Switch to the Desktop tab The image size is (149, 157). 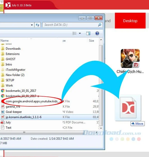pos(130,21)
